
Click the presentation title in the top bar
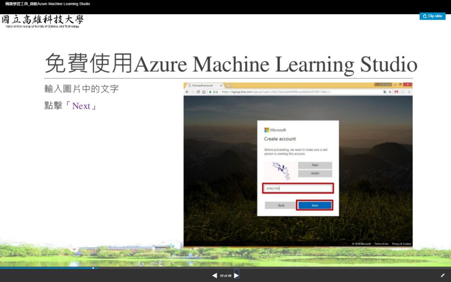(x=48, y=4)
